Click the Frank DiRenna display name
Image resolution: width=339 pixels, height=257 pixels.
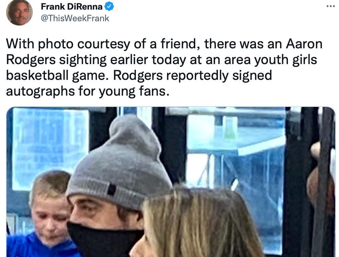72,7
